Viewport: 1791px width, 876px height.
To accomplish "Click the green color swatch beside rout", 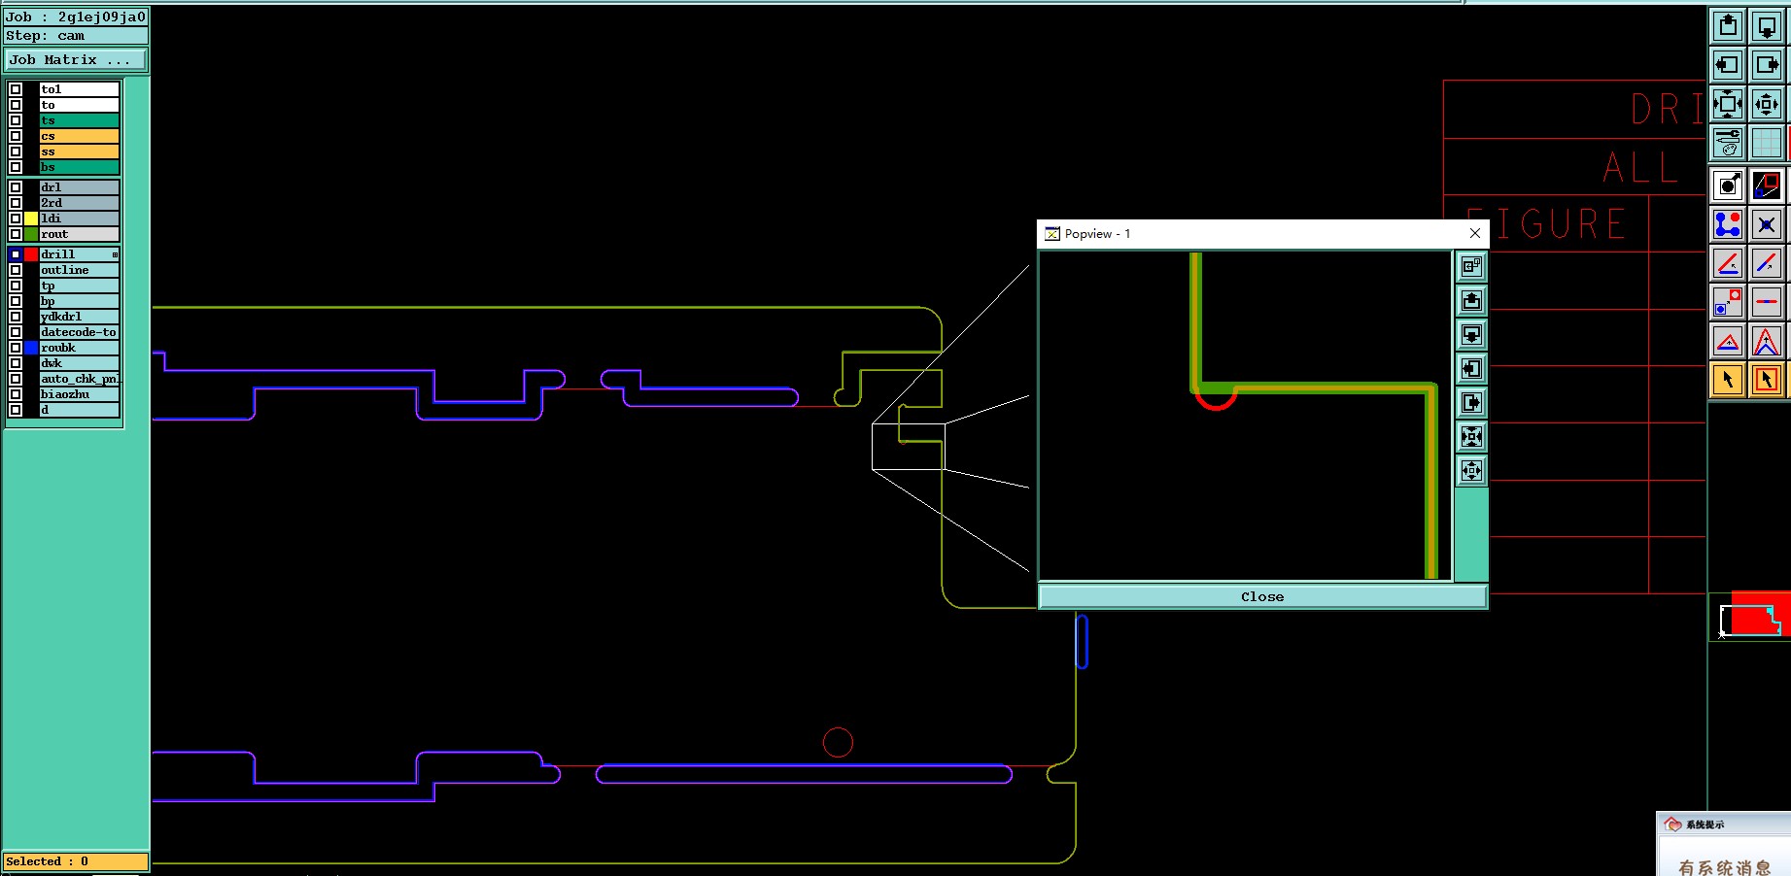I will [x=31, y=234].
